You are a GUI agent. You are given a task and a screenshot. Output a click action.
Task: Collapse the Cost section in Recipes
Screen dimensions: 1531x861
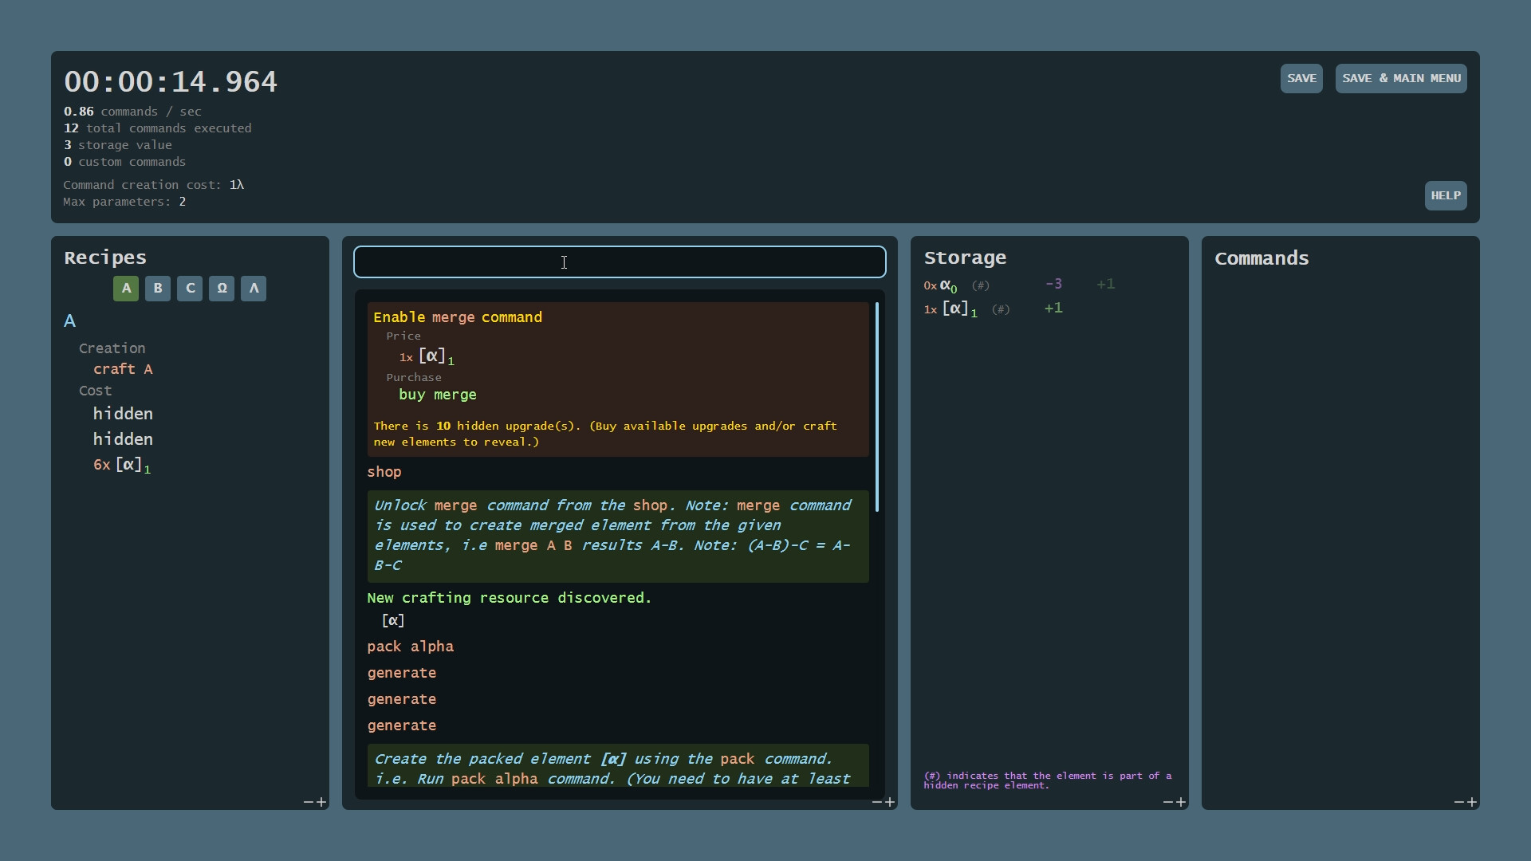[95, 391]
